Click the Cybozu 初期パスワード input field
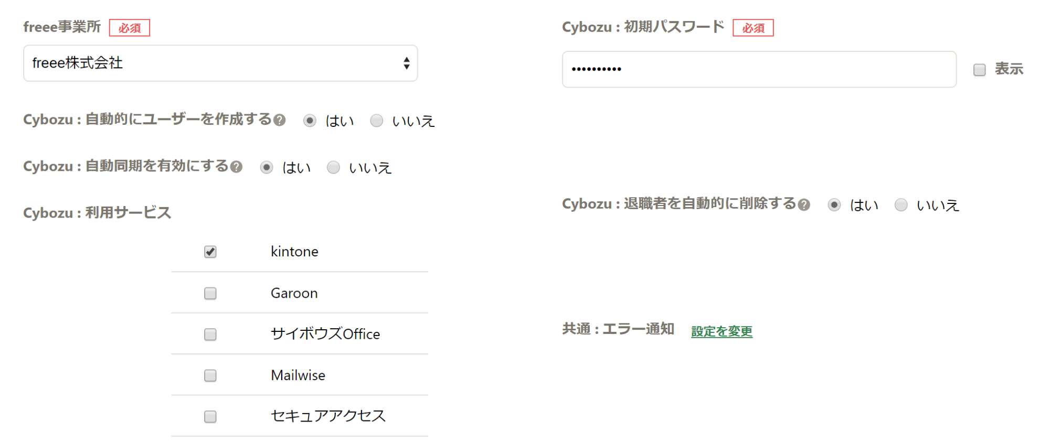Image resolution: width=1049 pixels, height=443 pixels. [x=760, y=69]
